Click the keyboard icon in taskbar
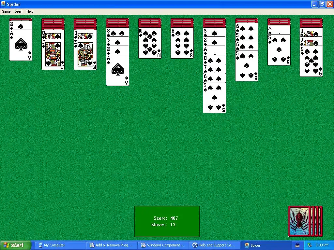The width and height of the screenshot is (334, 250). 297,245
